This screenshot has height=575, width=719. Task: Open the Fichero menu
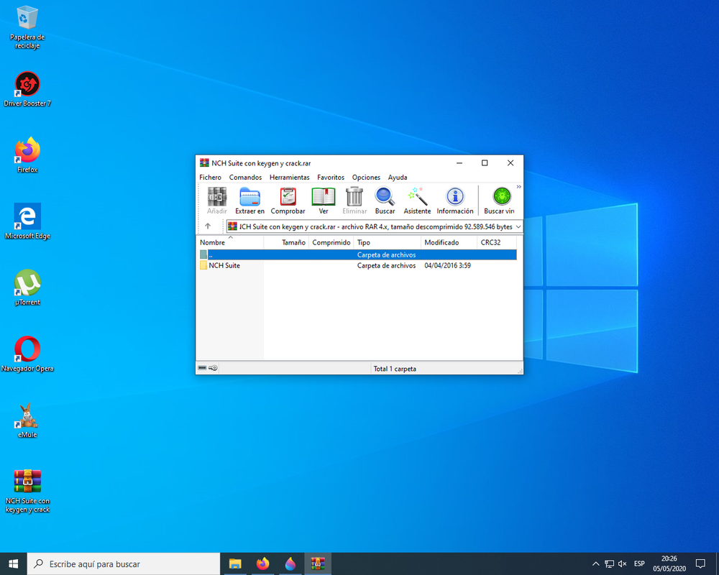[210, 177]
